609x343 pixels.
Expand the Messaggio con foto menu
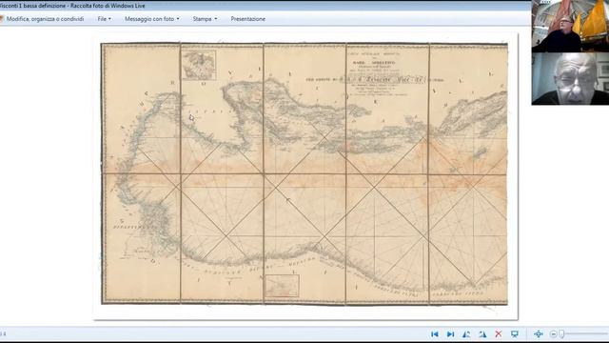click(x=152, y=19)
